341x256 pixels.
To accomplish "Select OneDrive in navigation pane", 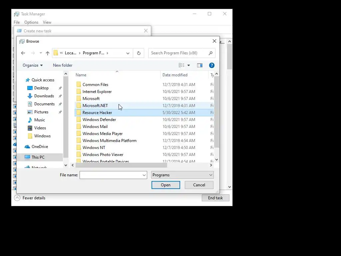I will [40, 147].
